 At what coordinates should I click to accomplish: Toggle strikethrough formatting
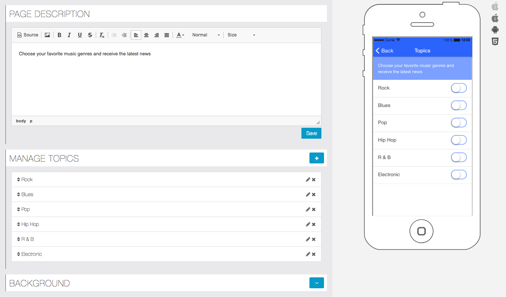tap(90, 35)
